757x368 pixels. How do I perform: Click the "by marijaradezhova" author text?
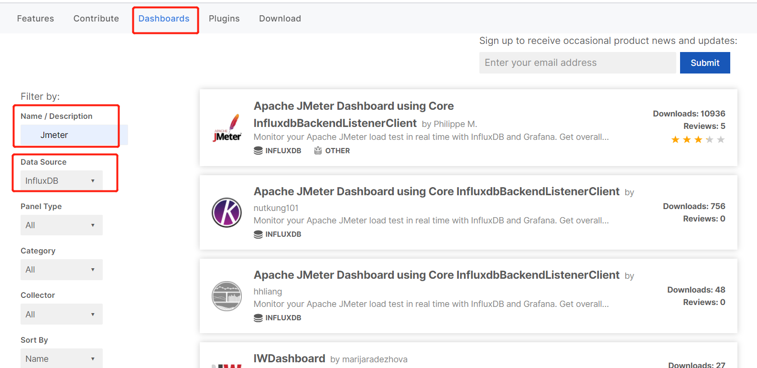tap(369, 359)
